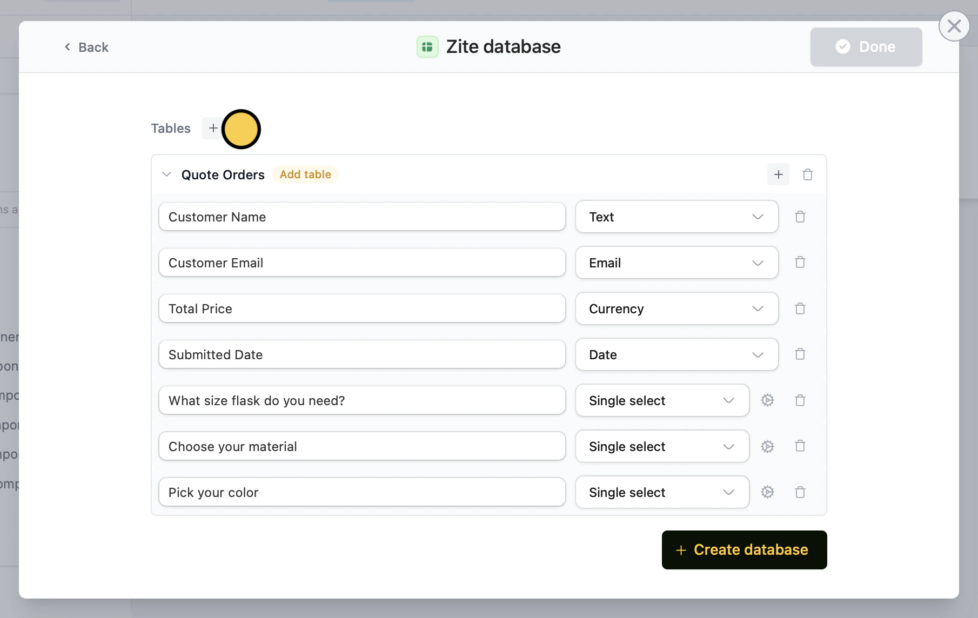Configure options for Pick your color
This screenshot has height=618, width=978.
click(767, 492)
